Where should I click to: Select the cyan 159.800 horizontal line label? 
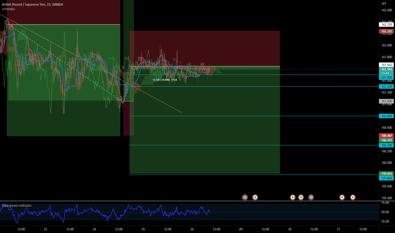pyautogui.click(x=387, y=178)
